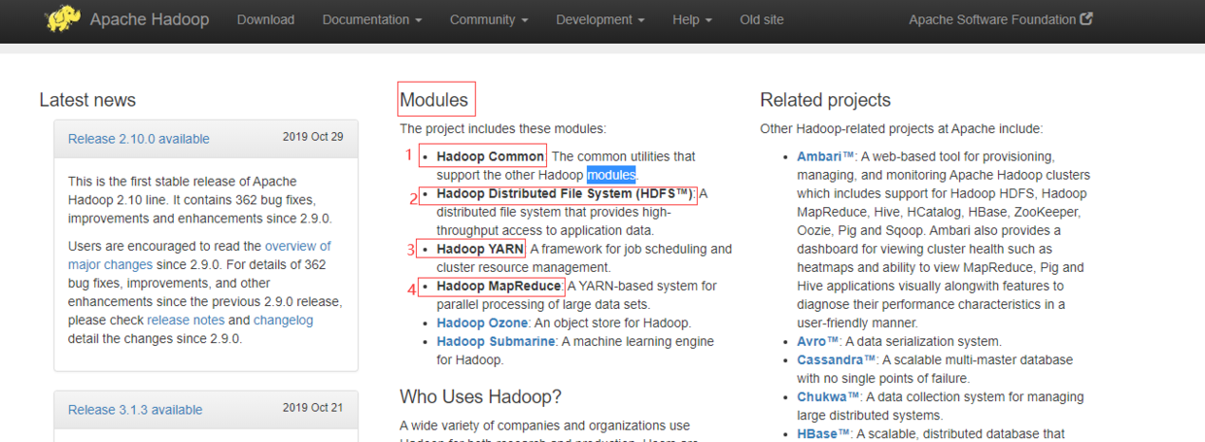Open the Cassandra project link
The width and height of the screenshot is (1205, 442).
tap(836, 359)
